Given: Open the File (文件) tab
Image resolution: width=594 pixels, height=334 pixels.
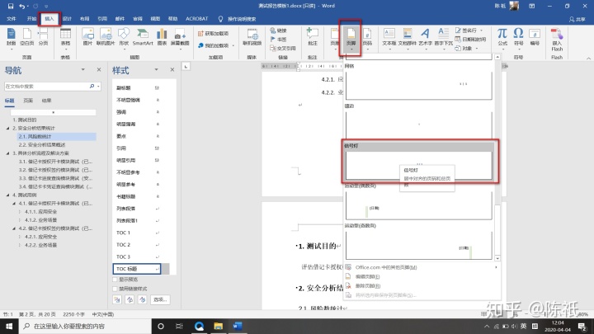Looking at the screenshot, I should (12, 18).
